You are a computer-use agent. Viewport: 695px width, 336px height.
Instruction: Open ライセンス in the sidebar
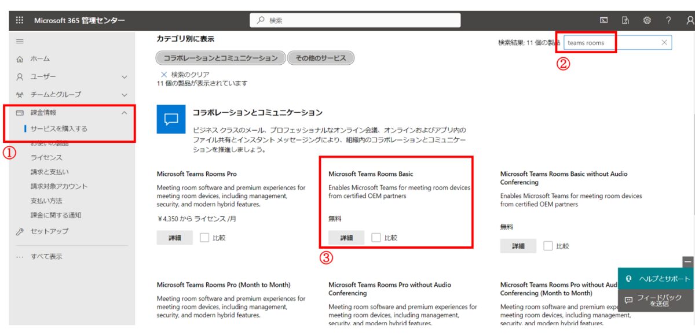tap(46, 157)
